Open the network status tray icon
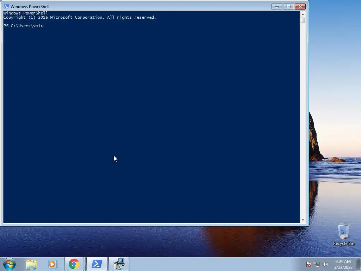Image resolution: width=361 pixels, height=271 pixels. tap(317, 264)
